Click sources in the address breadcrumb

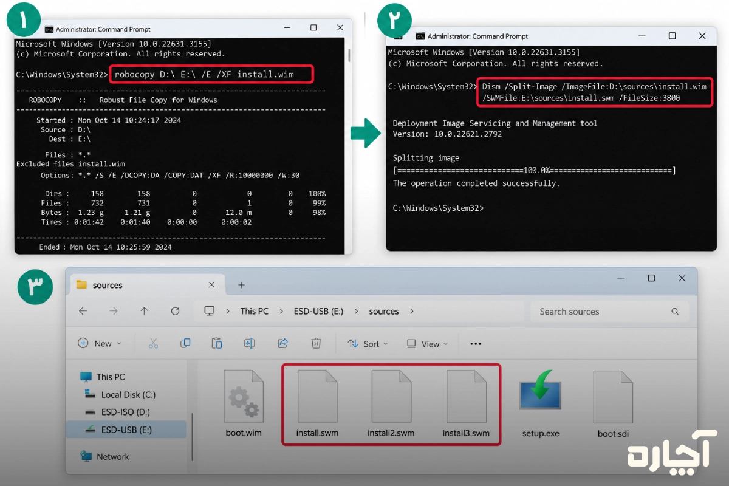click(x=384, y=311)
